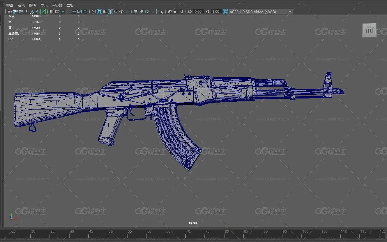Click the edge count value 32153
The width and height of the screenshot is (387, 242).
36,22
